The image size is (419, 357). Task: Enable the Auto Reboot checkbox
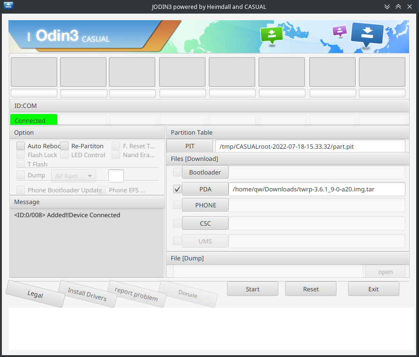21,146
